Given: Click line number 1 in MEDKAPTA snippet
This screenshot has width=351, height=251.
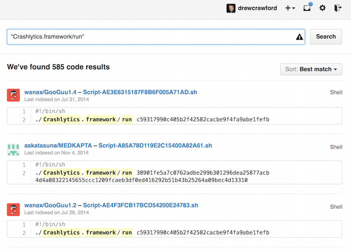Looking at the screenshot, I should pyautogui.click(x=24, y=165).
